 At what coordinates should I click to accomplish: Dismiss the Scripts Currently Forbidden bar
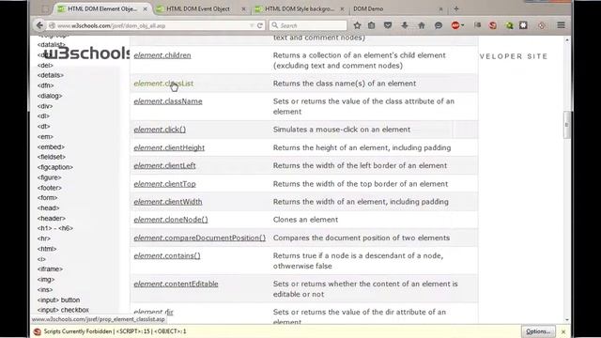tap(563, 331)
